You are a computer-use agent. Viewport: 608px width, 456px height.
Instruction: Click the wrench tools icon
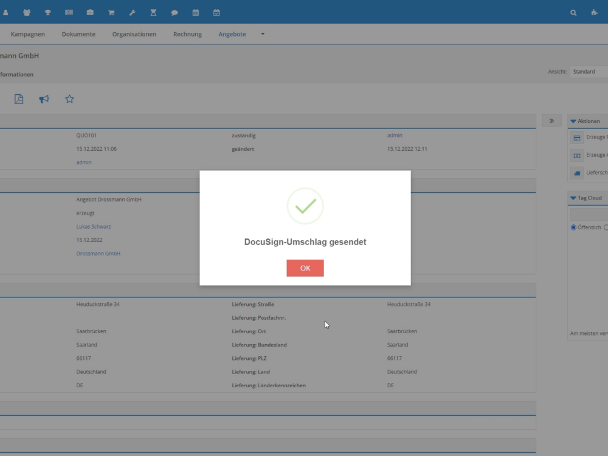pos(133,12)
